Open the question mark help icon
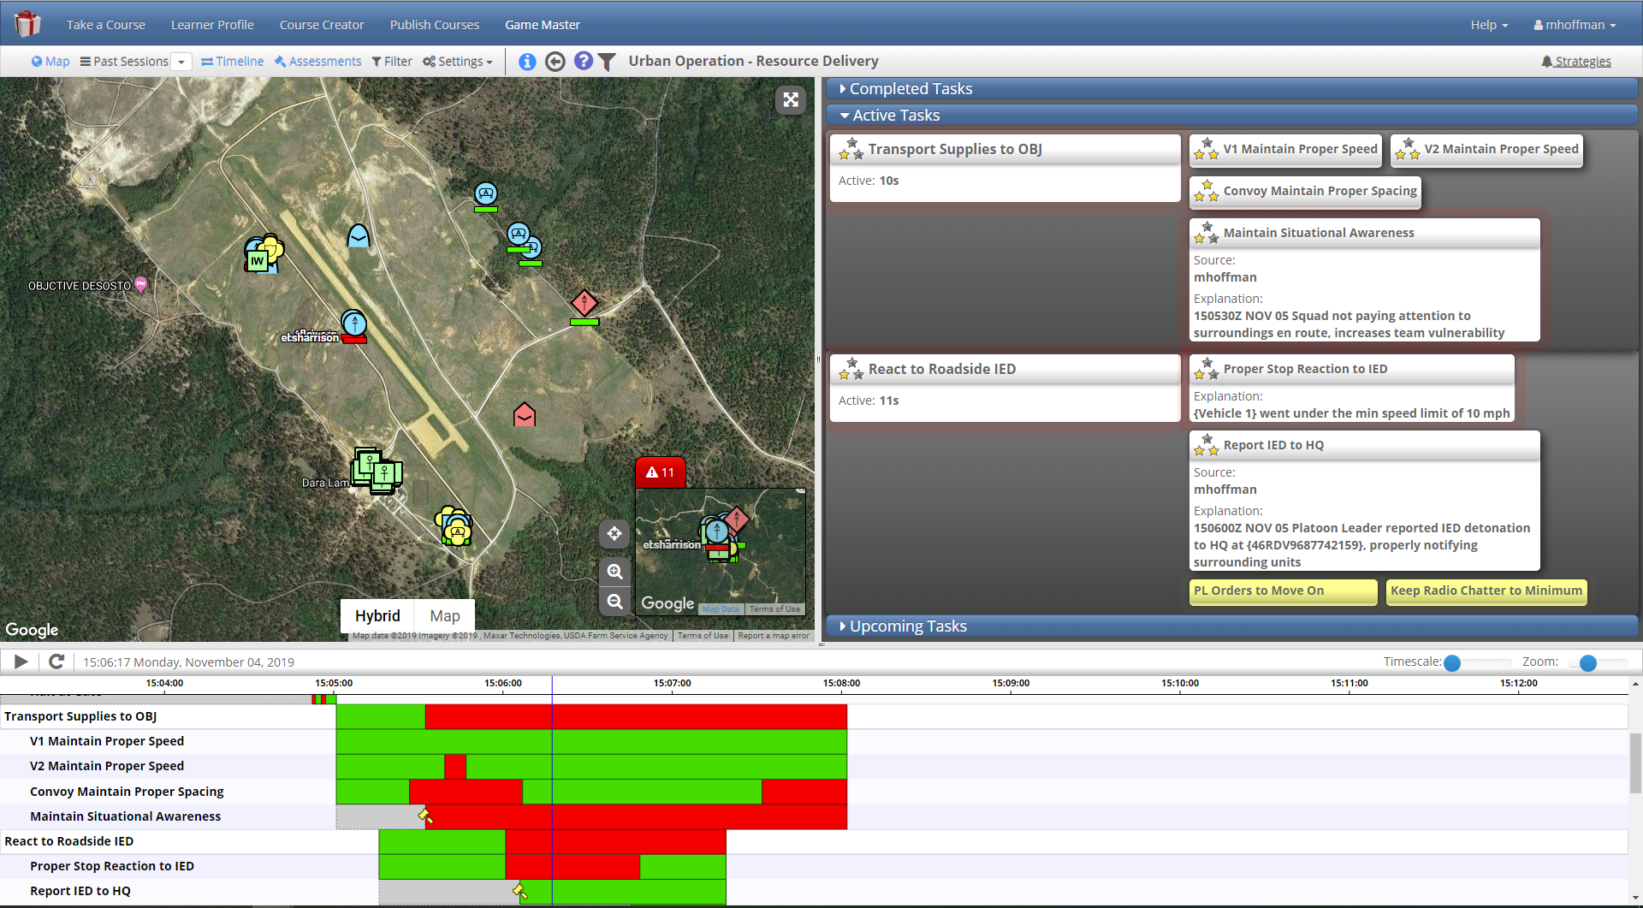 [x=584, y=62]
